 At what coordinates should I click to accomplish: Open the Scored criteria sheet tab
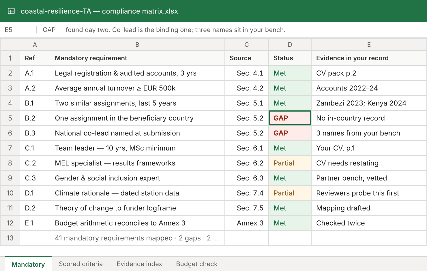point(81,264)
